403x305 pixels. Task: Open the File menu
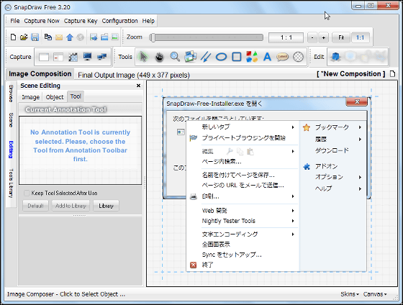(x=15, y=21)
